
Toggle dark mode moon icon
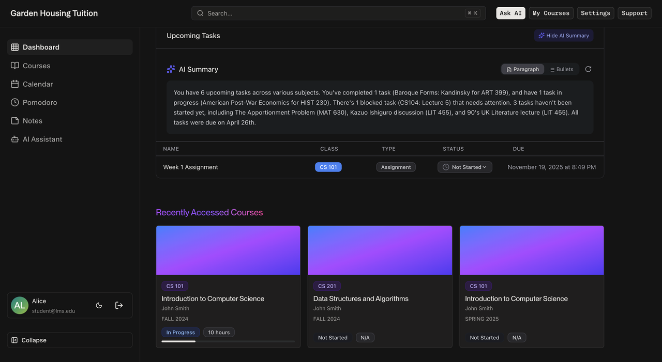(x=99, y=305)
